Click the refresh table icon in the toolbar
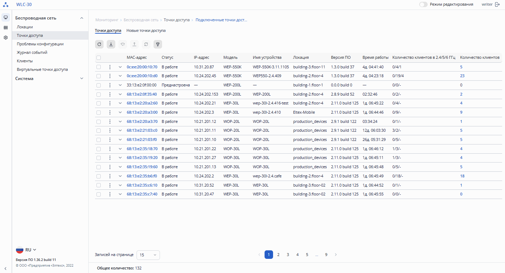Image resolution: width=505 pixels, height=273 pixels. (99, 44)
